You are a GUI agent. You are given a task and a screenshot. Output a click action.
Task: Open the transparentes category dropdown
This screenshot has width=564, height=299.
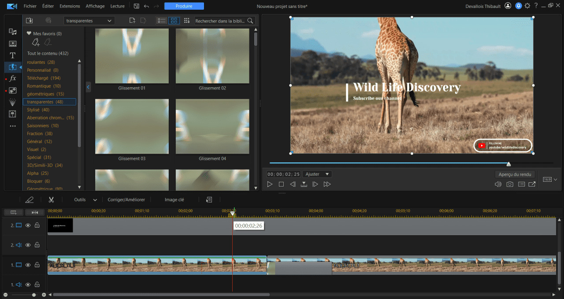click(x=89, y=21)
